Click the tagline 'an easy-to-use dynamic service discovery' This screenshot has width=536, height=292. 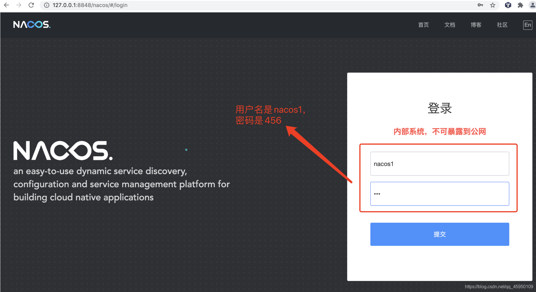pos(100,171)
